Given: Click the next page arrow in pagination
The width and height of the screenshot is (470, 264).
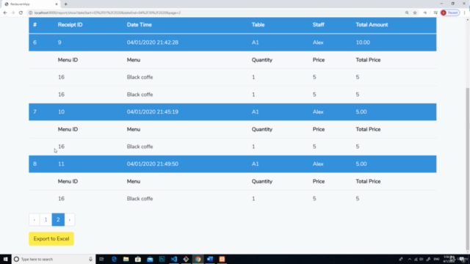Looking at the screenshot, I should (x=70, y=220).
